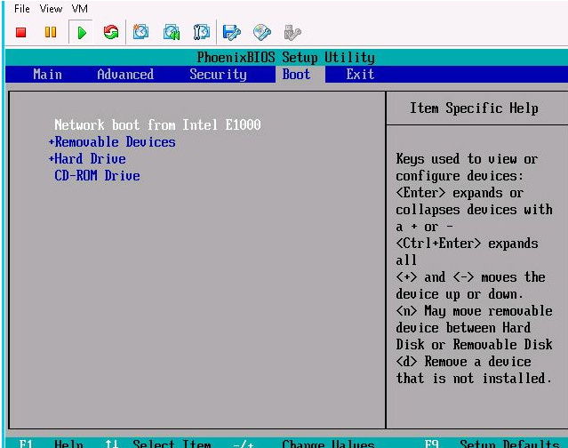
Task: Select the CD-ROM Drive boot entry
Action: point(97,176)
